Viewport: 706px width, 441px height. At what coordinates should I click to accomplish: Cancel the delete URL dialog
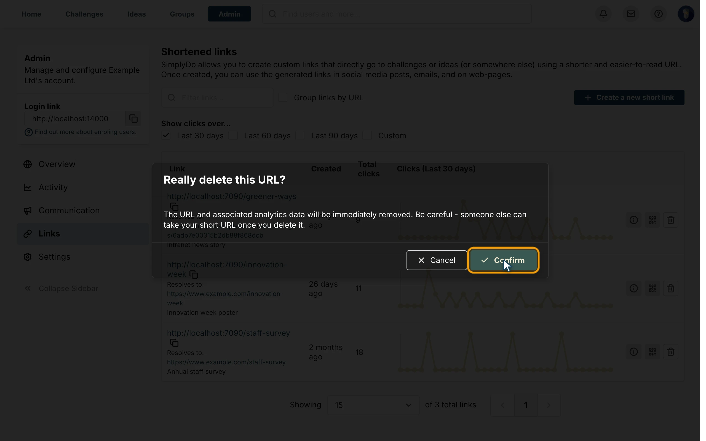[x=437, y=260]
